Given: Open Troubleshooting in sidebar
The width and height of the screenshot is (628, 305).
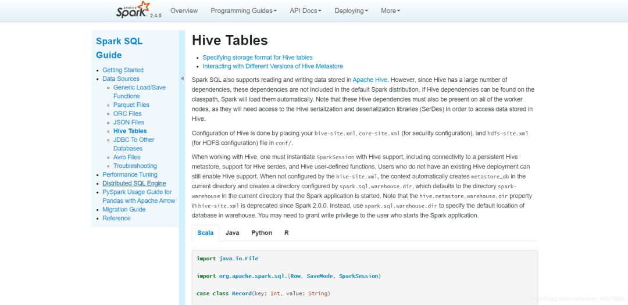Looking at the screenshot, I should coord(135,166).
